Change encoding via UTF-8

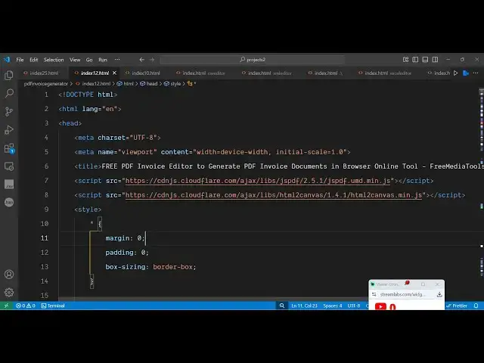(354, 306)
